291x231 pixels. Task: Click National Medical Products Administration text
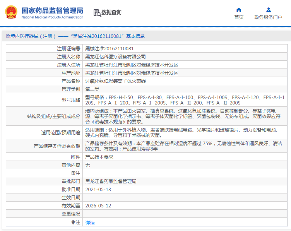(x=52, y=17)
